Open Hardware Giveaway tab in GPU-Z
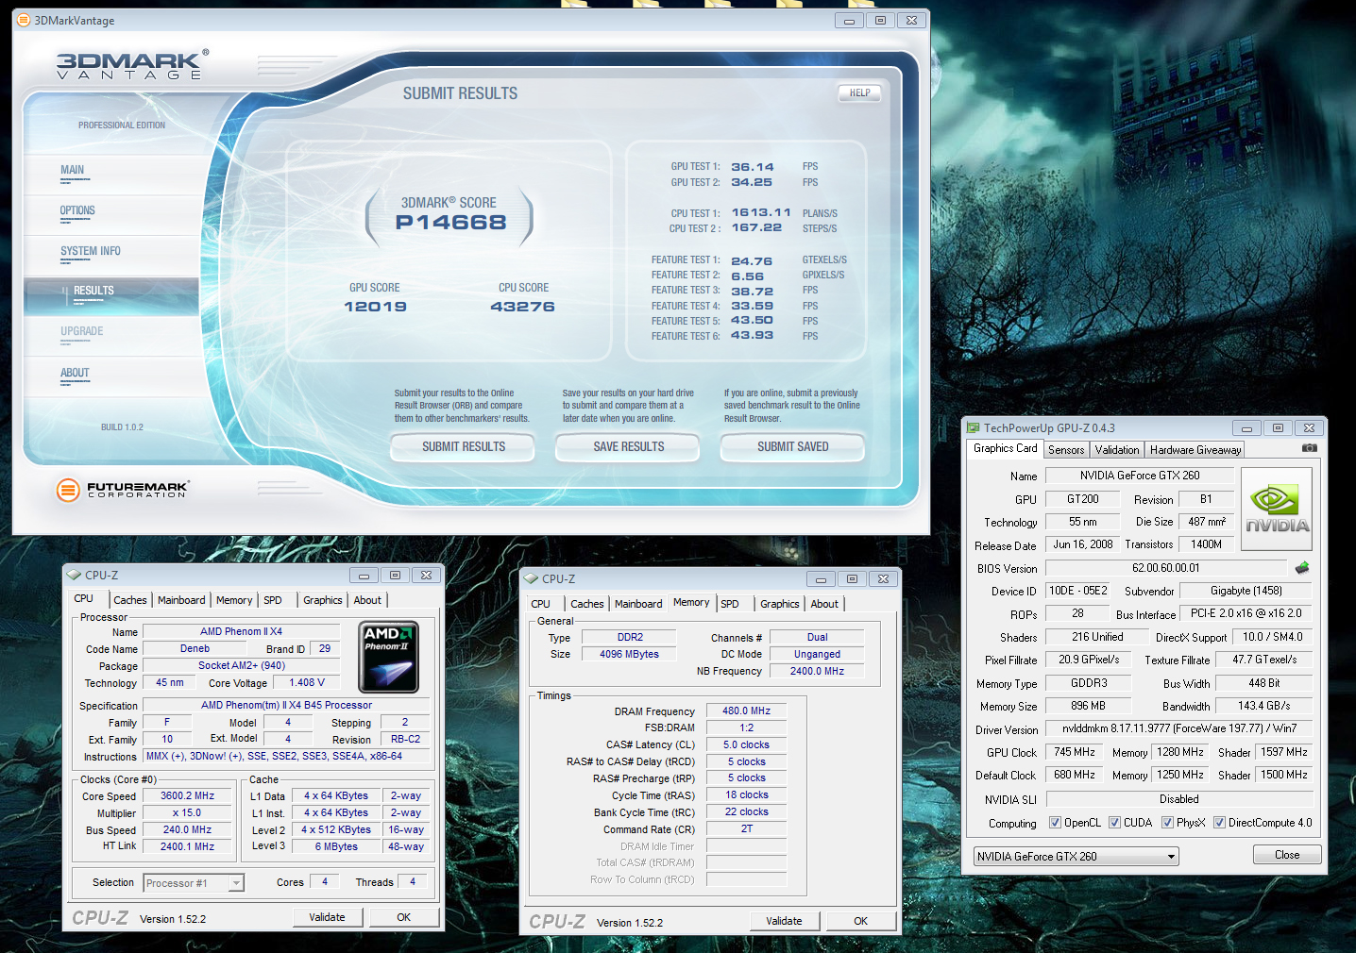Image resolution: width=1356 pixels, height=953 pixels. tap(1195, 450)
